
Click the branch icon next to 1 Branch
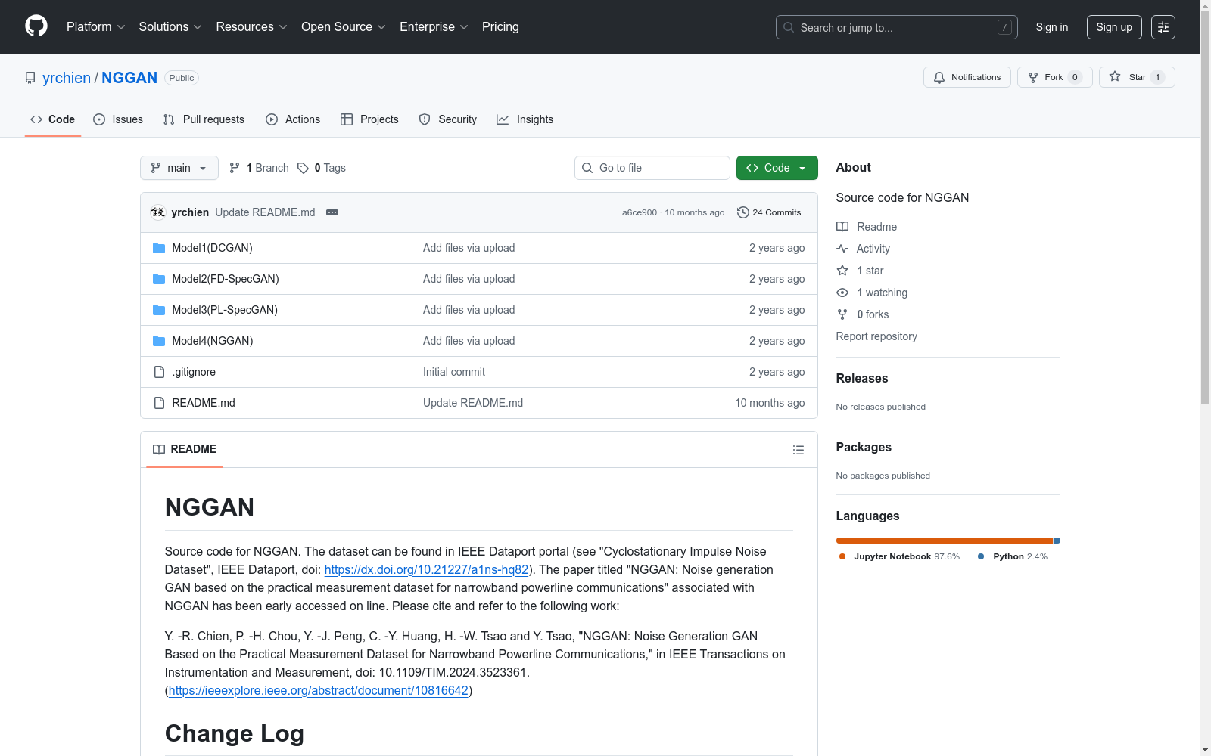[x=235, y=168]
